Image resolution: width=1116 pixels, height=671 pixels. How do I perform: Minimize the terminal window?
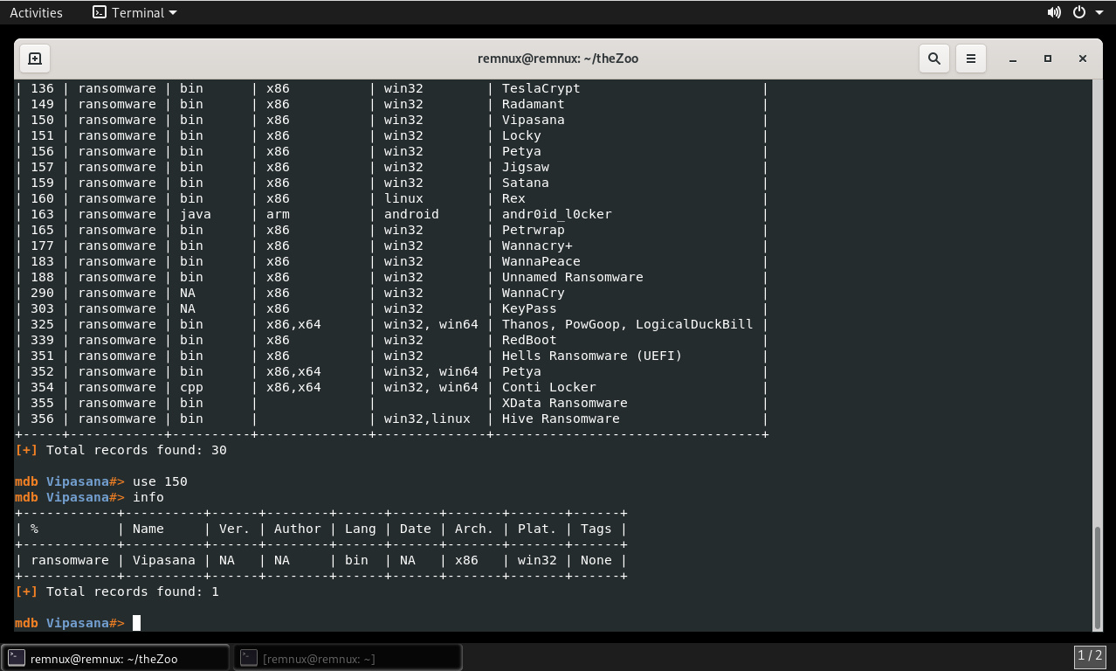[1013, 59]
